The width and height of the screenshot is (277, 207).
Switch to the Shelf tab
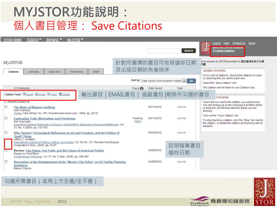[96, 72]
